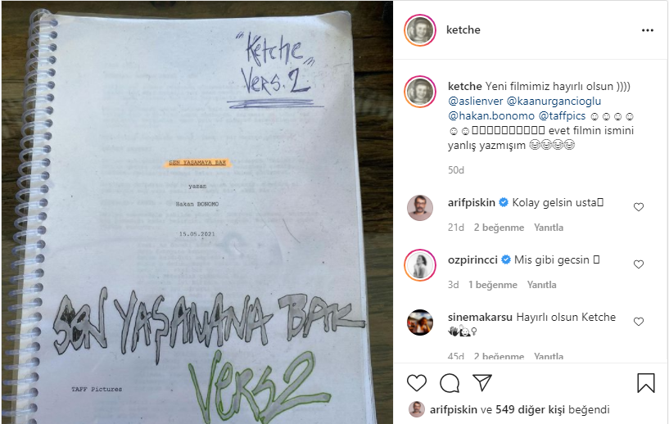Open the comment speech bubble icon
Image resolution: width=669 pixels, height=424 pixels.
450,383
